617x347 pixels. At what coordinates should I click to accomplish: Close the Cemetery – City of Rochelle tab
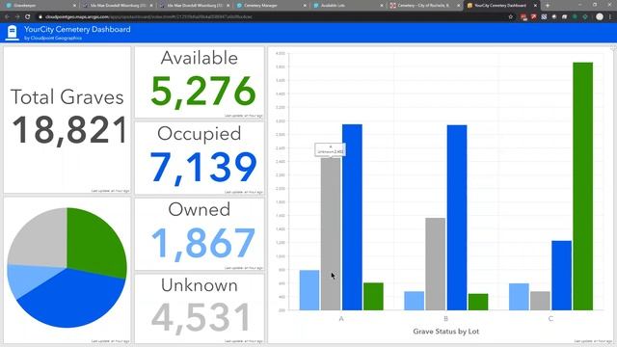point(459,6)
